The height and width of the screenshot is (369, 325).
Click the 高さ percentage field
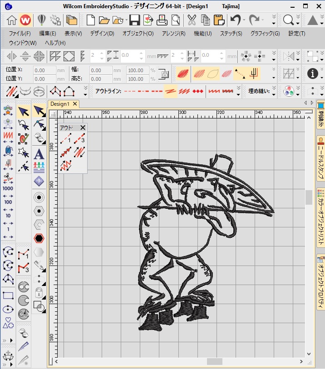pyautogui.click(x=138, y=79)
